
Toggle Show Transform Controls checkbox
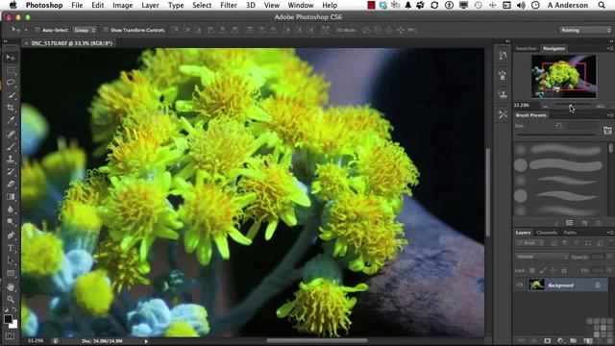(x=106, y=30)
